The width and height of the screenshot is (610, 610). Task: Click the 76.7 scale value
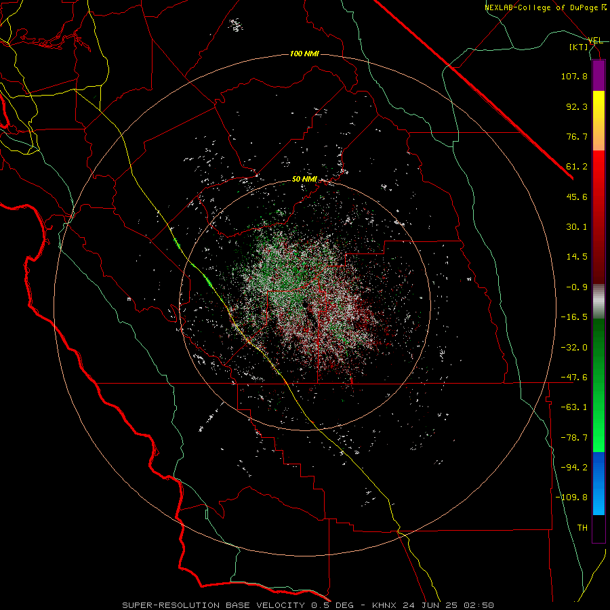577,136
